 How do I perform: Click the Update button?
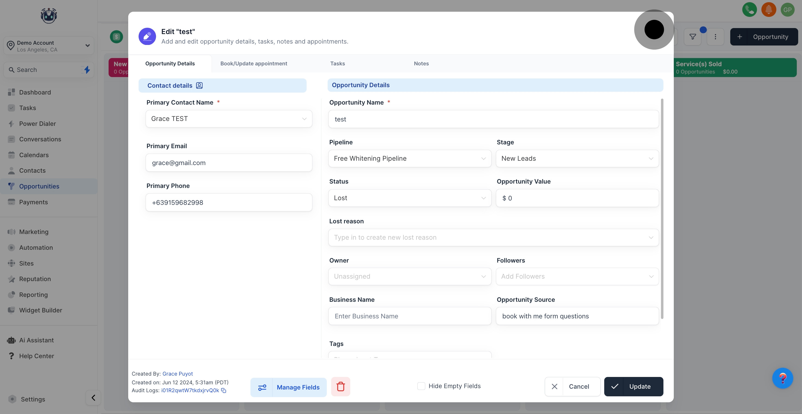[x=633, y=386]
